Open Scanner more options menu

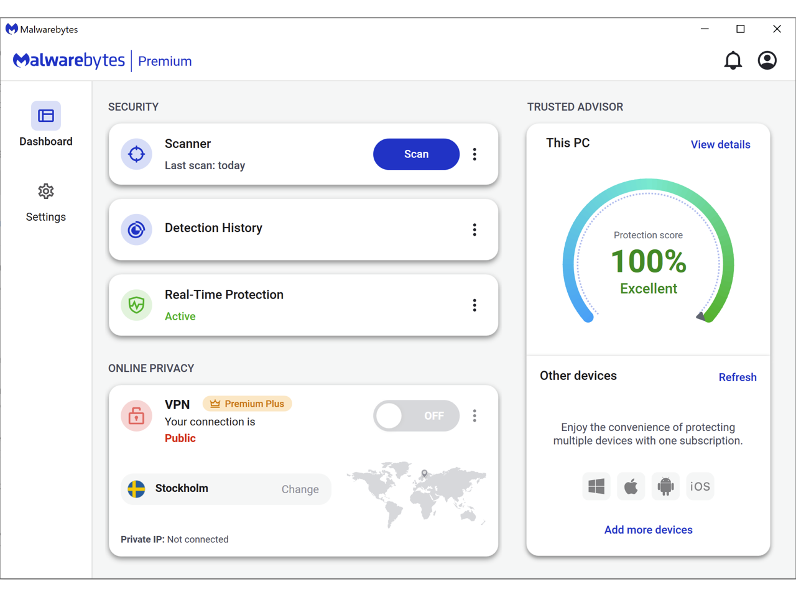tap(474, 154)
